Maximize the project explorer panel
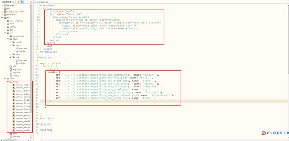Screen dimensions: 289x141 tap(31, 1)
